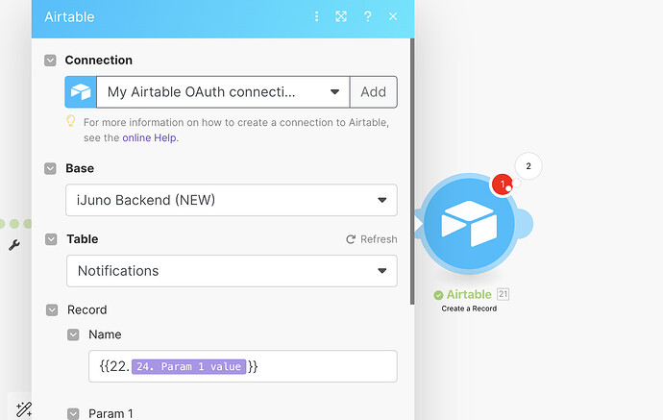Select the '24. Param 1 value' purple pill
The image size is (663, 420).
(x=188, y=366)
